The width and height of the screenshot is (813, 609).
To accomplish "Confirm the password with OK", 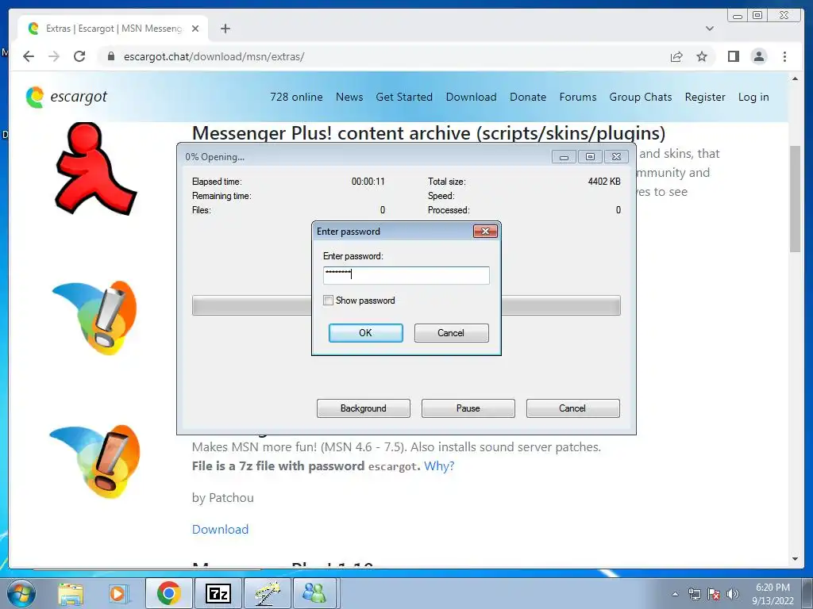I will tap(365, 333).
